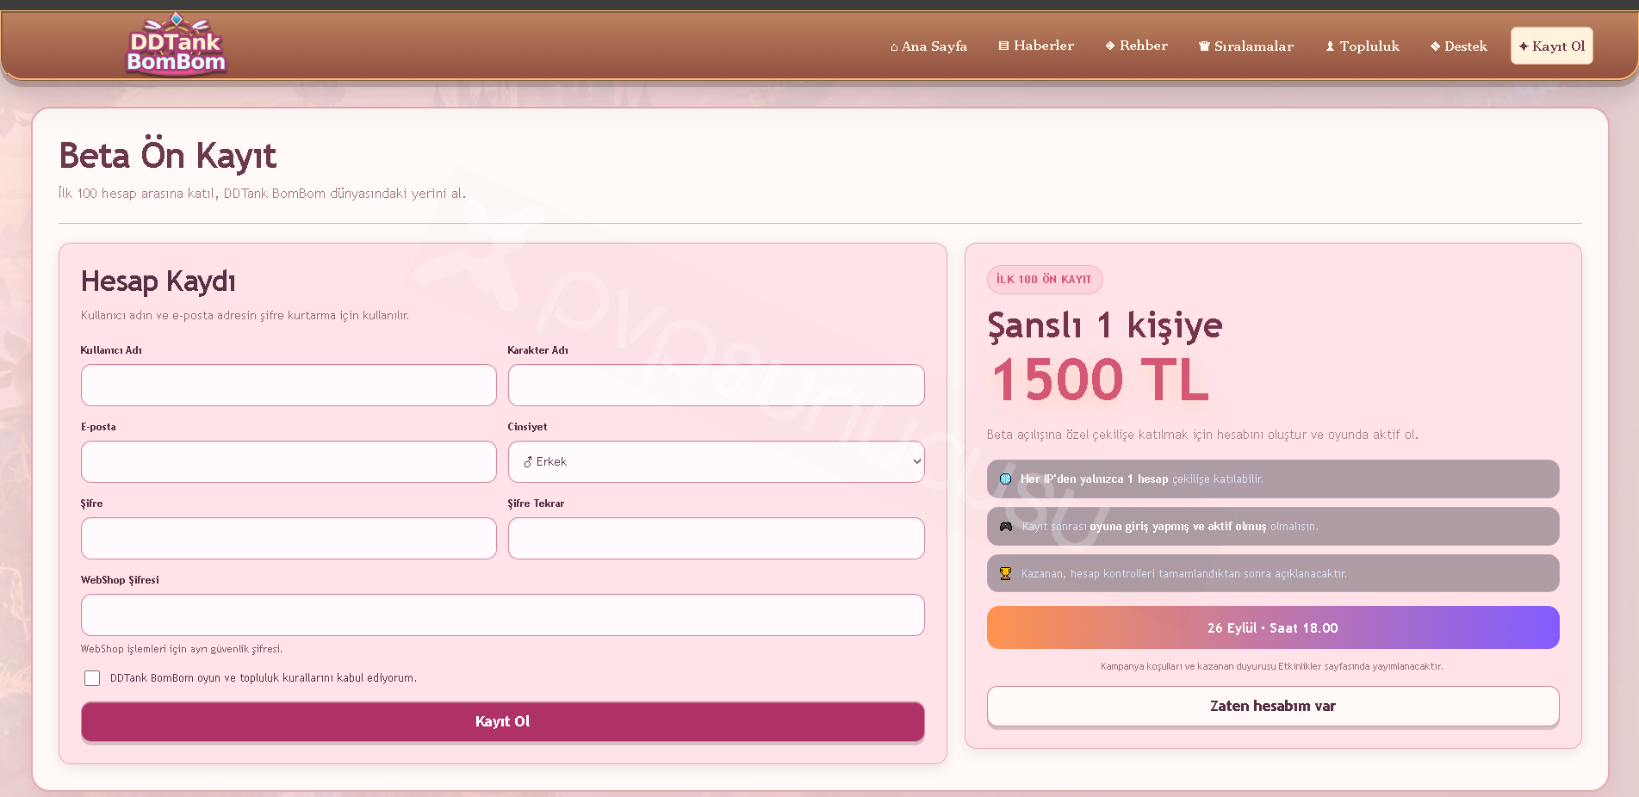Focus the Şifre Tekrar field

[x=717, y=539]
